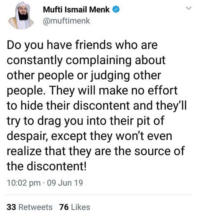This screenshot has width=198, height=214.
Task: Select the number 33 retweet count
Action: point(11,207)
